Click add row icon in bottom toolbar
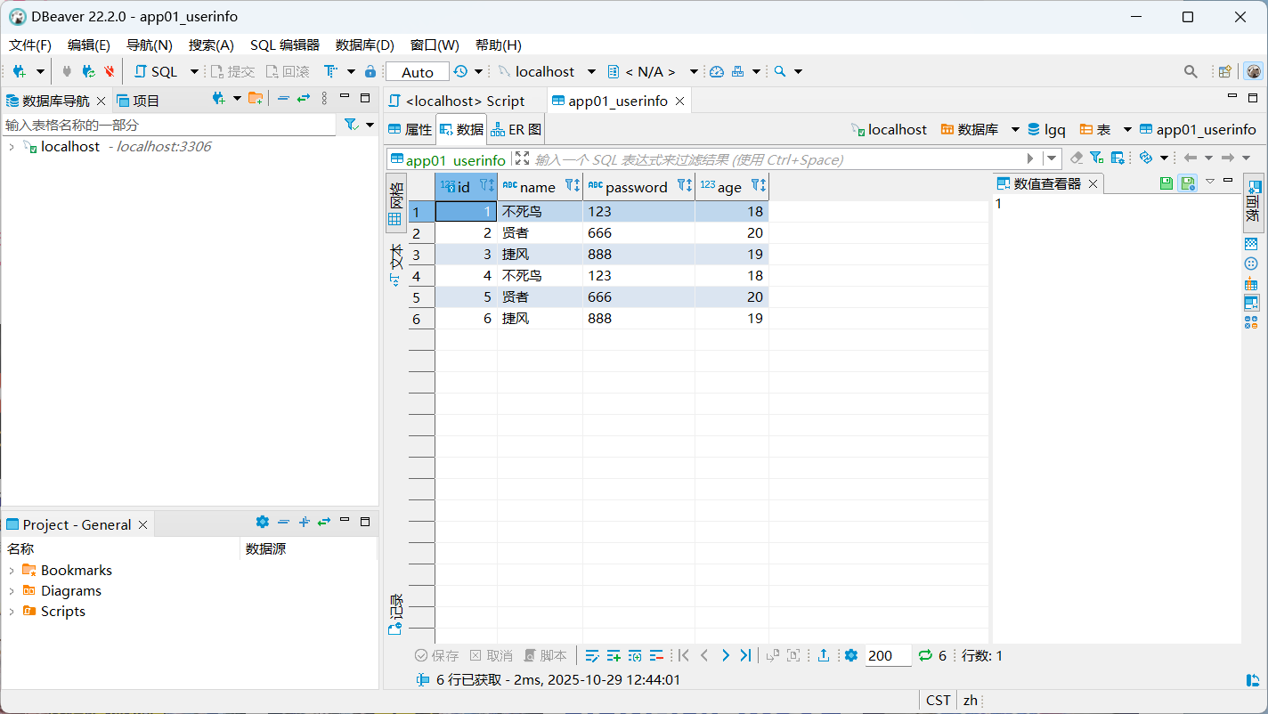Image resolution: width=1268 pixels, height=714 pixels. (x=614, y=656)
